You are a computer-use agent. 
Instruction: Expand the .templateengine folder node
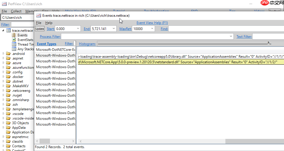(x=3, y=109)
